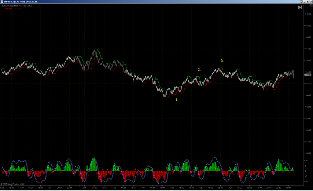
Task: Restore down the YM 06-13 chart window
Action: pyautogui.click(x=307, y=2)
